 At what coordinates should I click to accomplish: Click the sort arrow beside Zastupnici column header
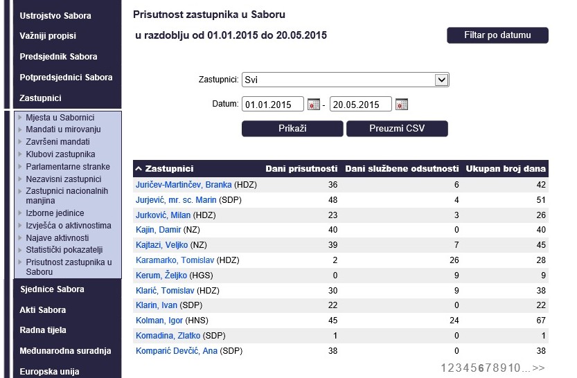tap(139, 169)
